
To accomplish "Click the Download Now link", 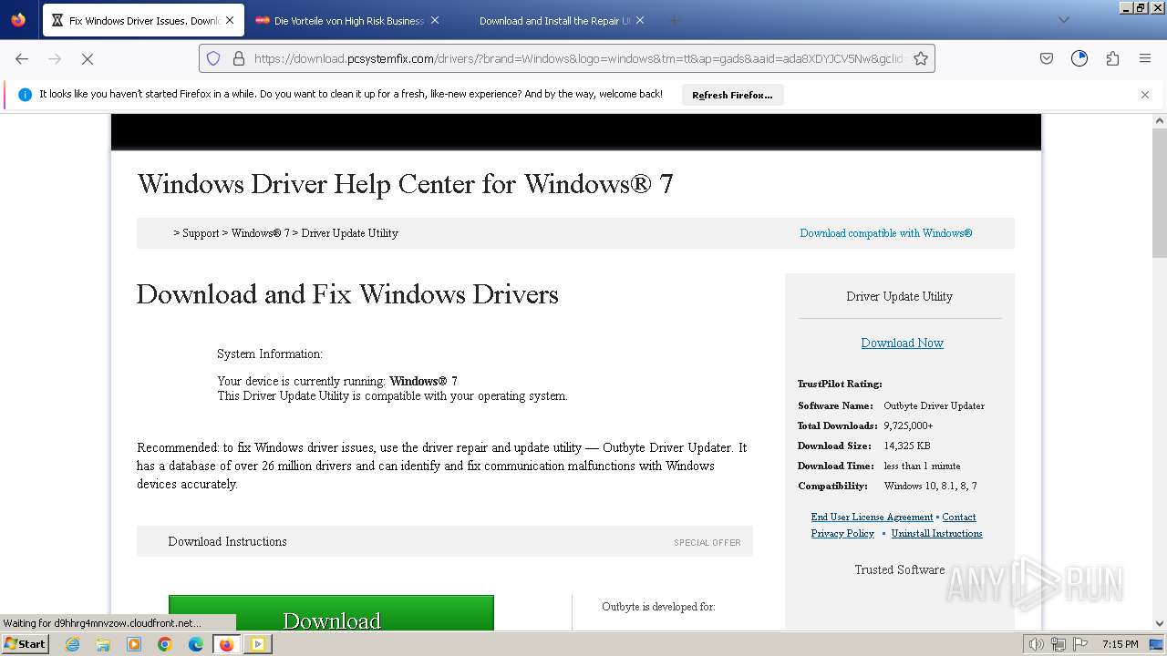I will (x=903, y=343).
